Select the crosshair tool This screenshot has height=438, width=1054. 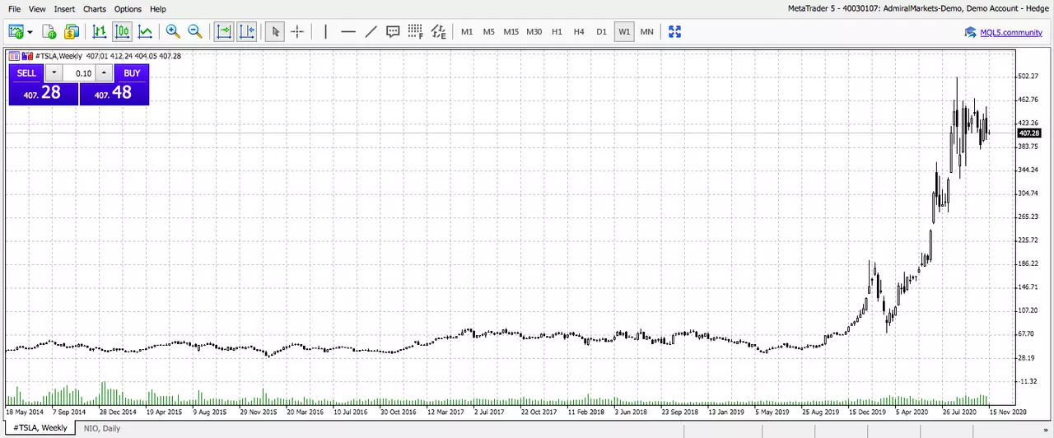[x=297, y=32]
